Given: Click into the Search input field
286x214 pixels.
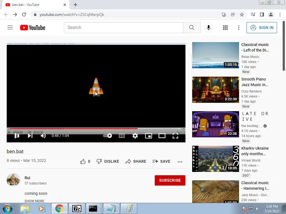Looking at the screenshot, I should [123, 28].
